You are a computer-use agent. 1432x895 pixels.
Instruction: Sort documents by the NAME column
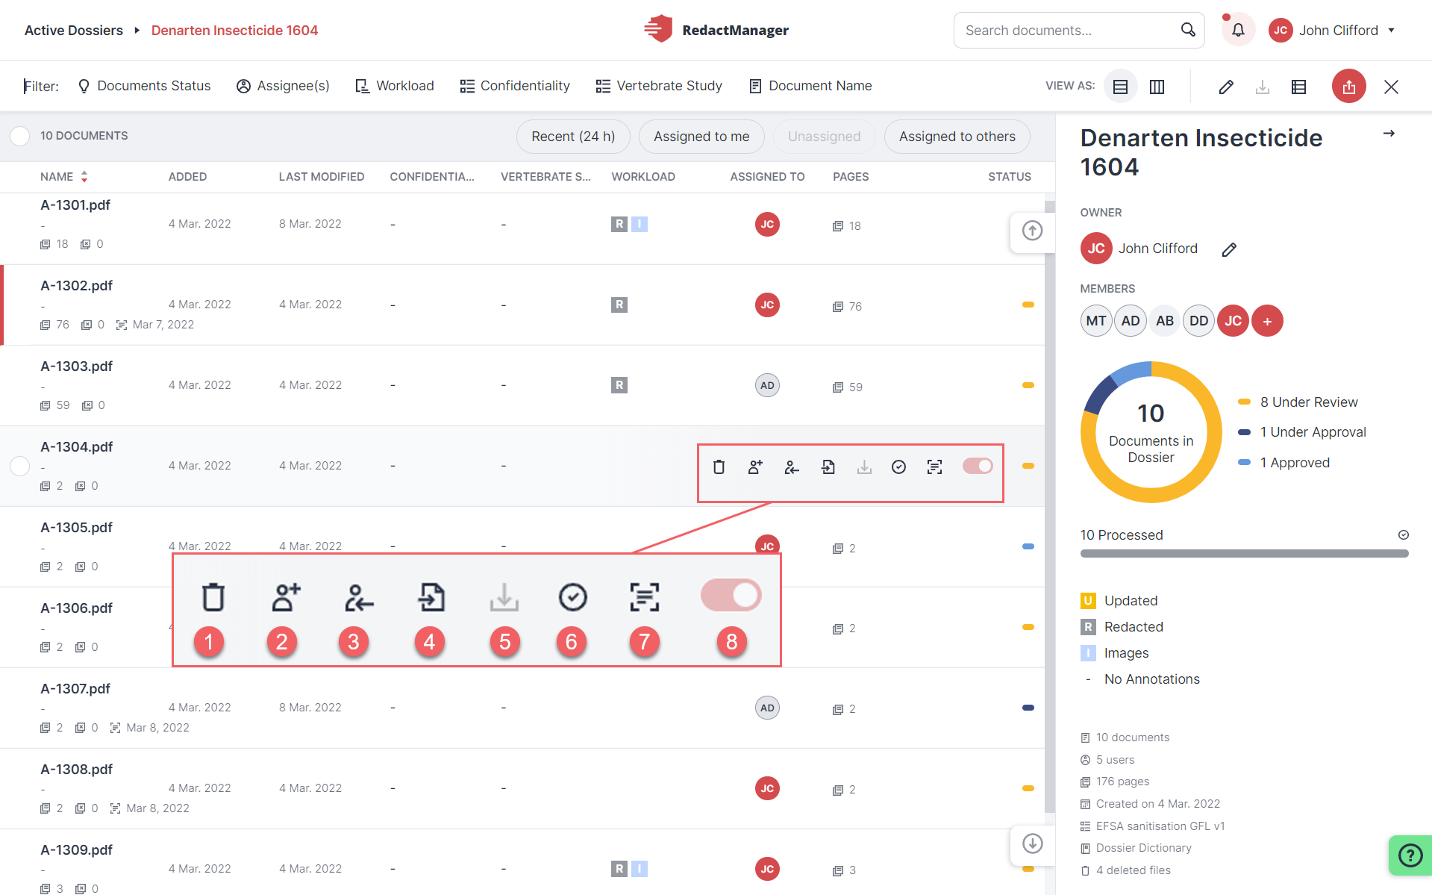(64, 177)
